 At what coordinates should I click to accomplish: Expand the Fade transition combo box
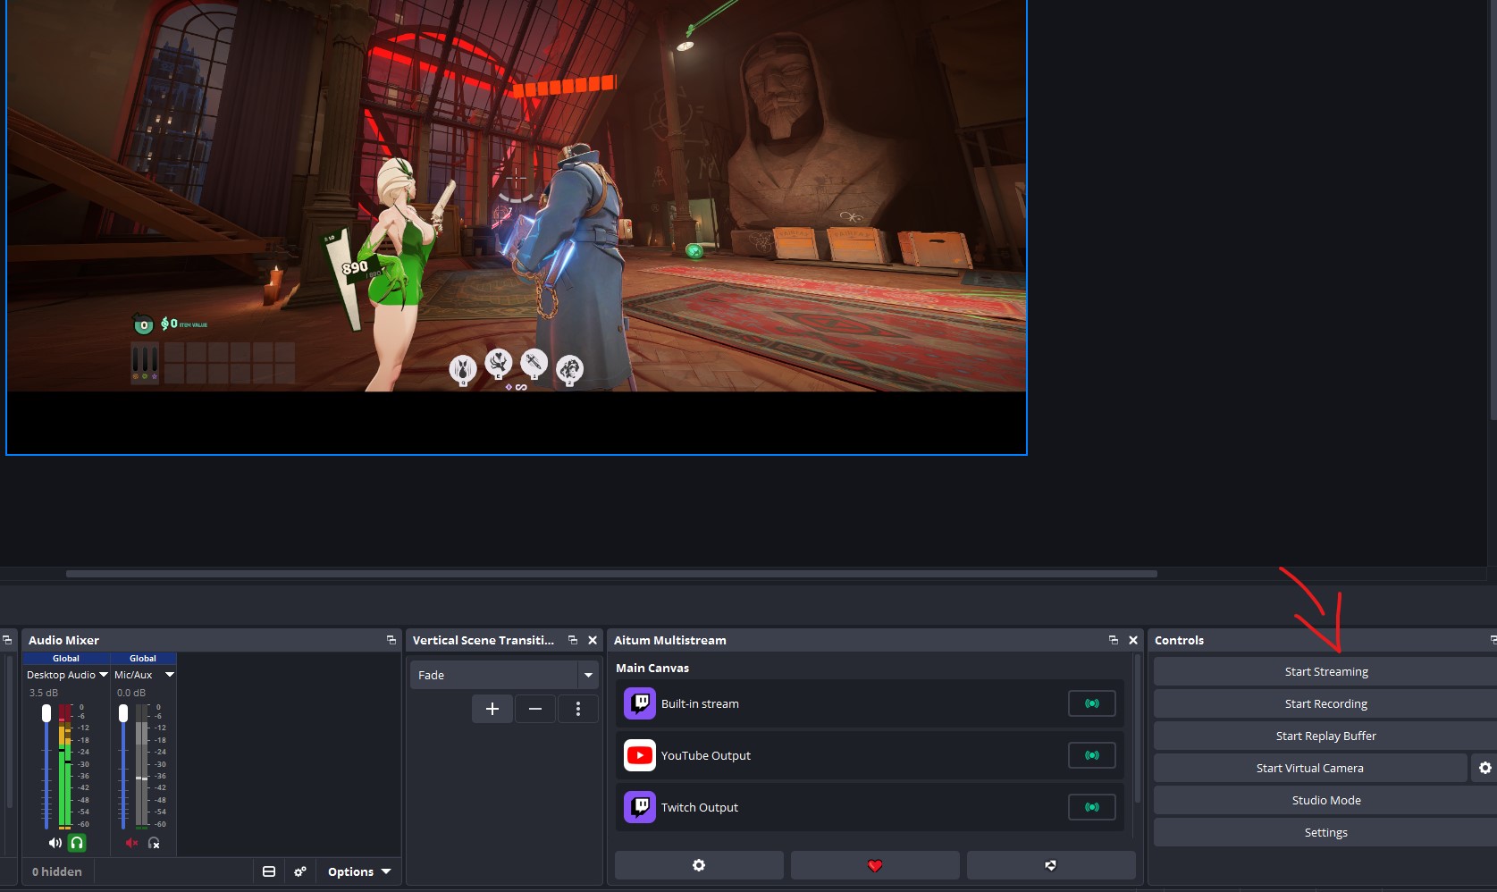click(x=504, y=675)
